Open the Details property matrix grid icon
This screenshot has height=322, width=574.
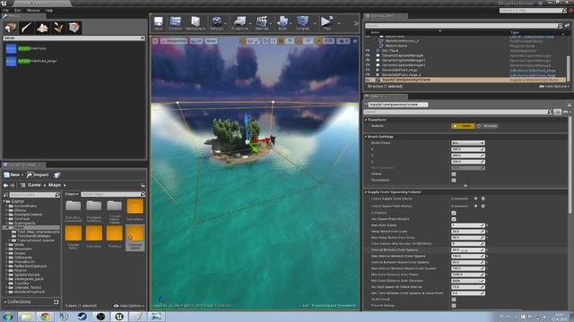pyautogui.click(x=557, y=112)
